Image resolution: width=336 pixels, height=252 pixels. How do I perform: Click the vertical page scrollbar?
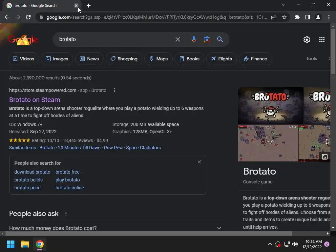click(333, 52)
